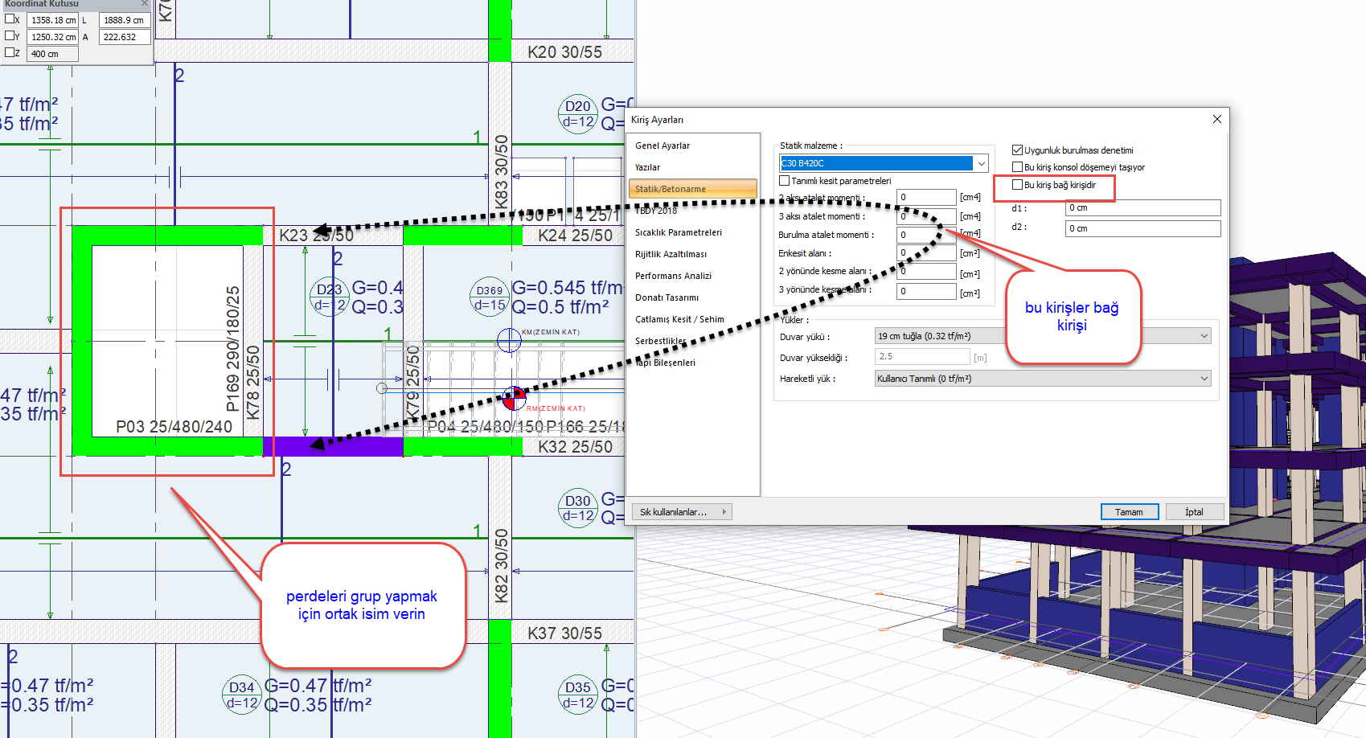Click the d2 input field

click(1143, 228)
